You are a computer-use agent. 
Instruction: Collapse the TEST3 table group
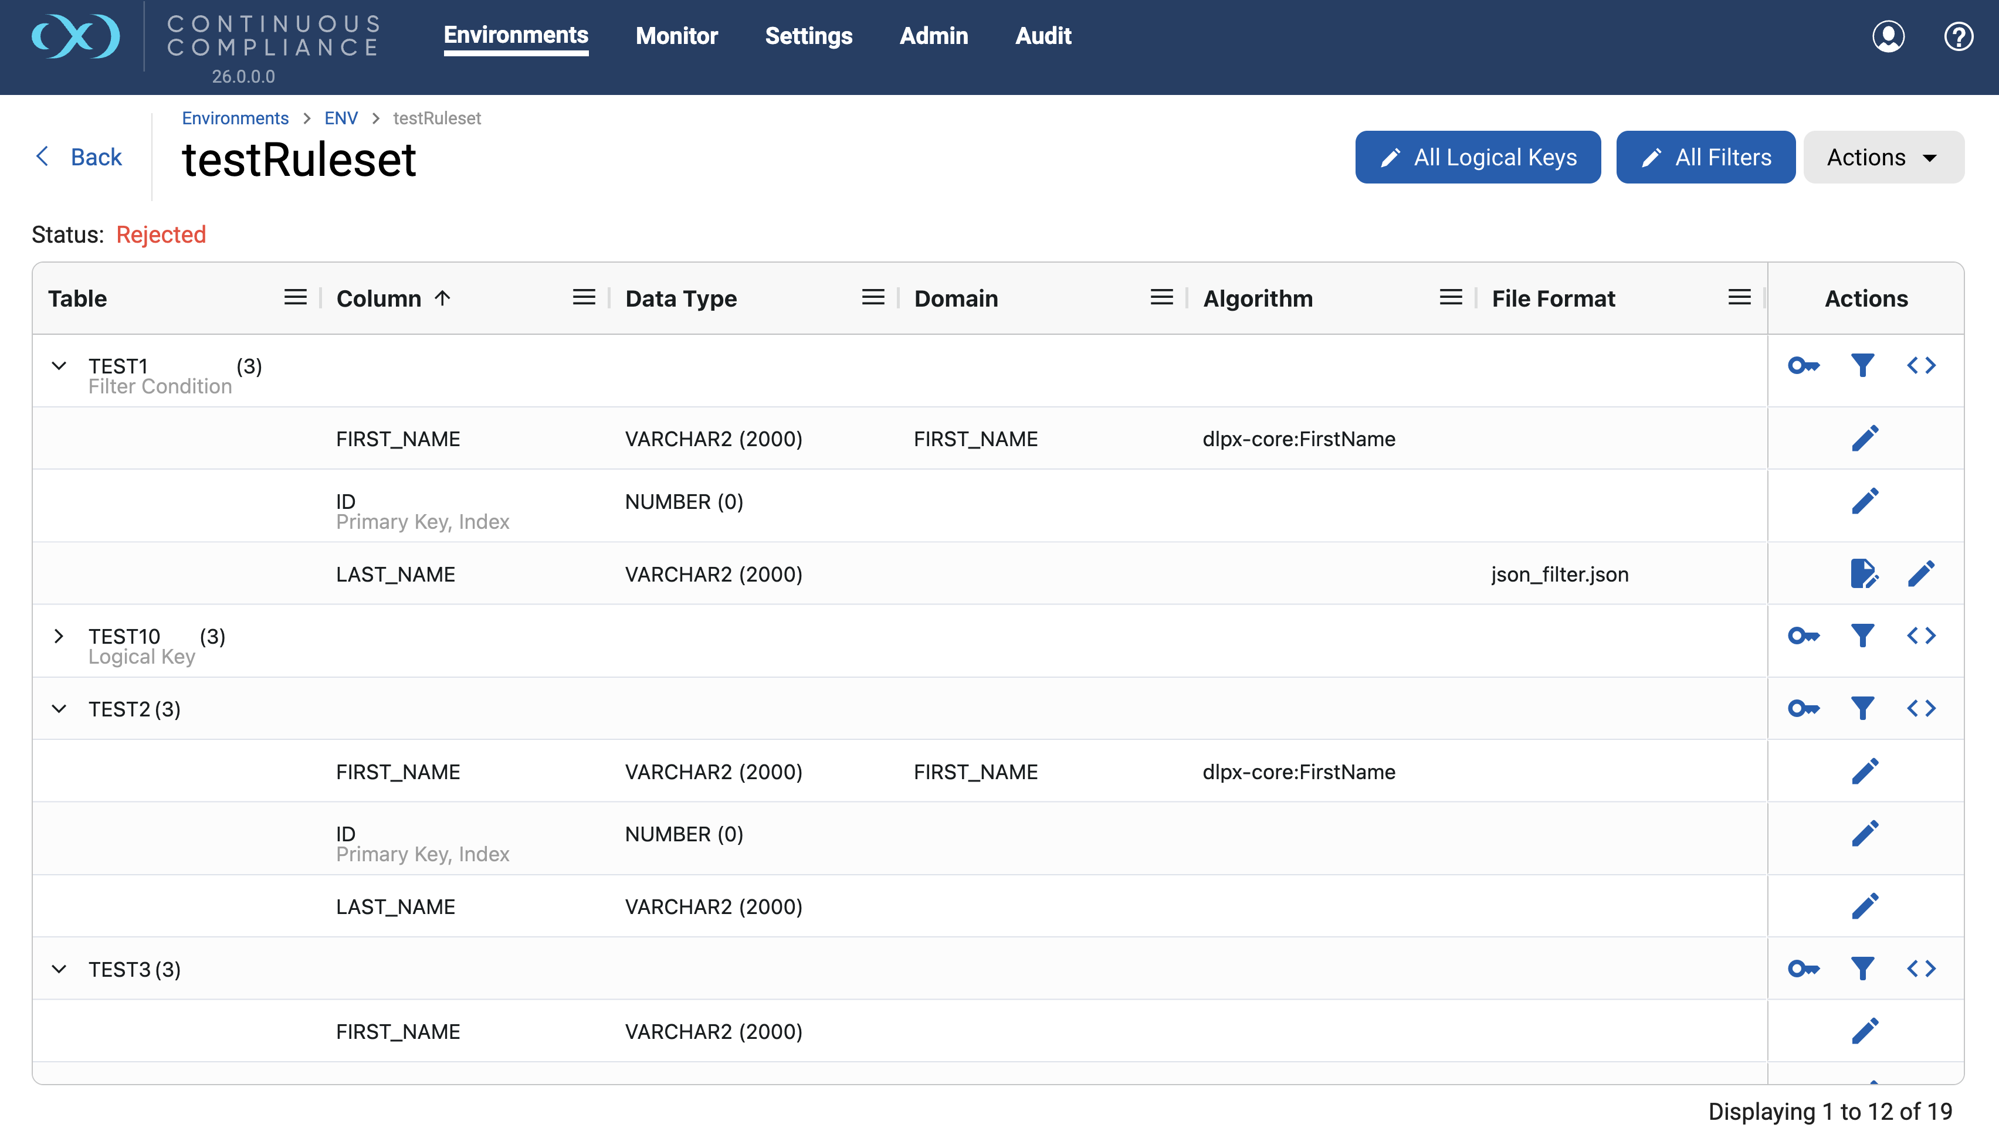[59, 968]
